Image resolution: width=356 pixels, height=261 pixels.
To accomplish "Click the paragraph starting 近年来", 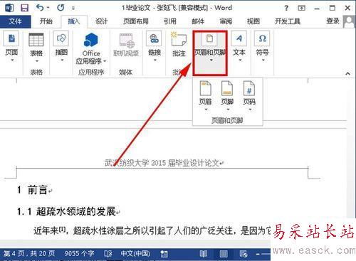I will click(152, 230).
